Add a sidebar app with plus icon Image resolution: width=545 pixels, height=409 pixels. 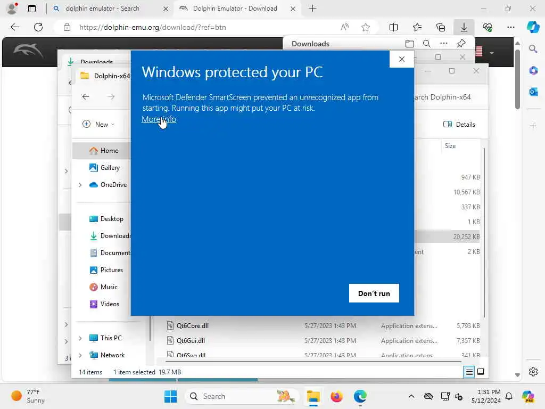pyautogui.click(x=533, y=126)
